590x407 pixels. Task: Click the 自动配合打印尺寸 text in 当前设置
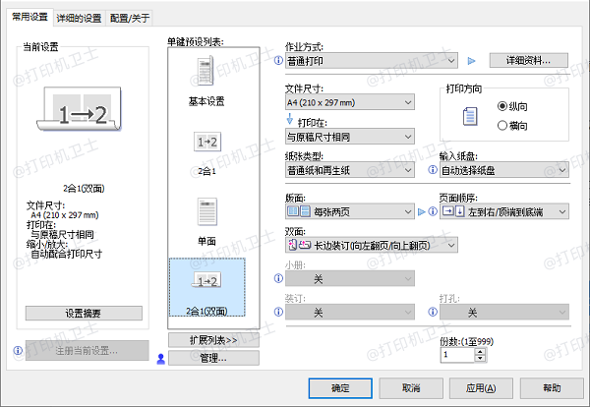[x=66, y=254]
